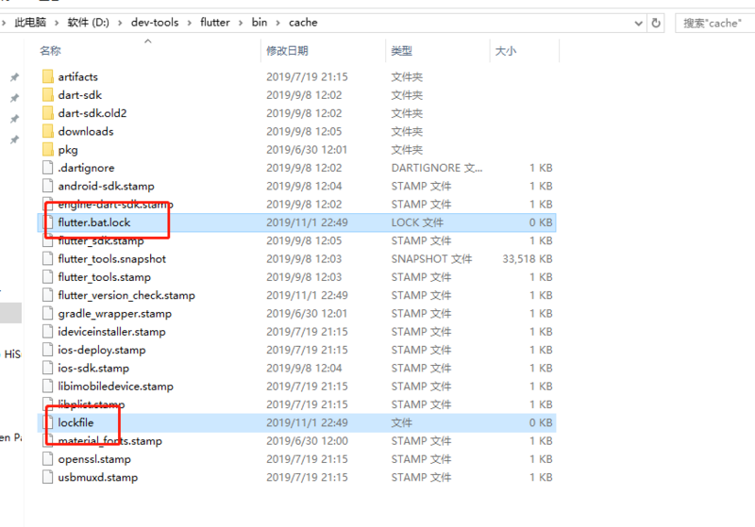Click date 2019/6/30 12:00 cell
This screenshot has width=755, height=527.
(x=307, y=440)
